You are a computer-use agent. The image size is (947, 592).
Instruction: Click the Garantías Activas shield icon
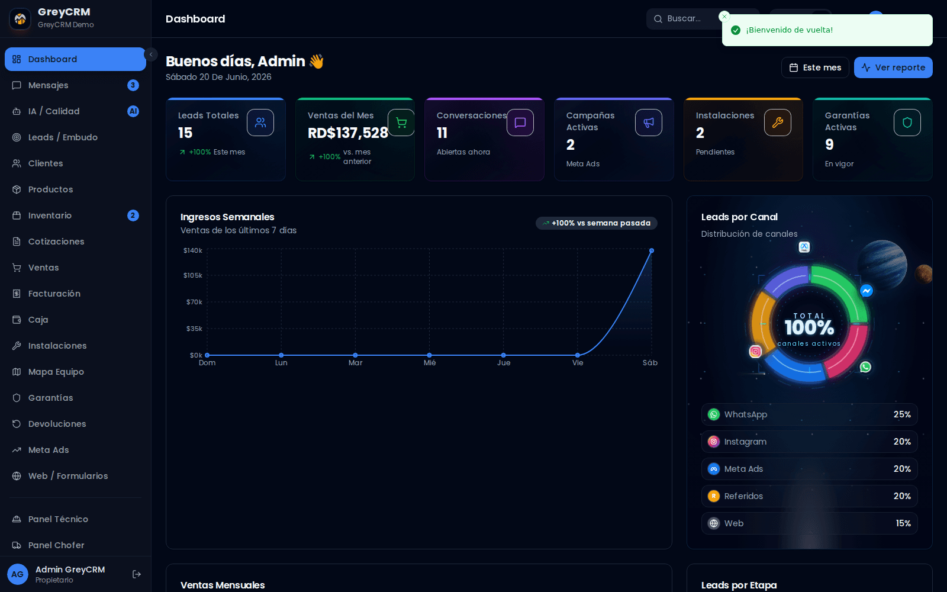coord(907,123)
